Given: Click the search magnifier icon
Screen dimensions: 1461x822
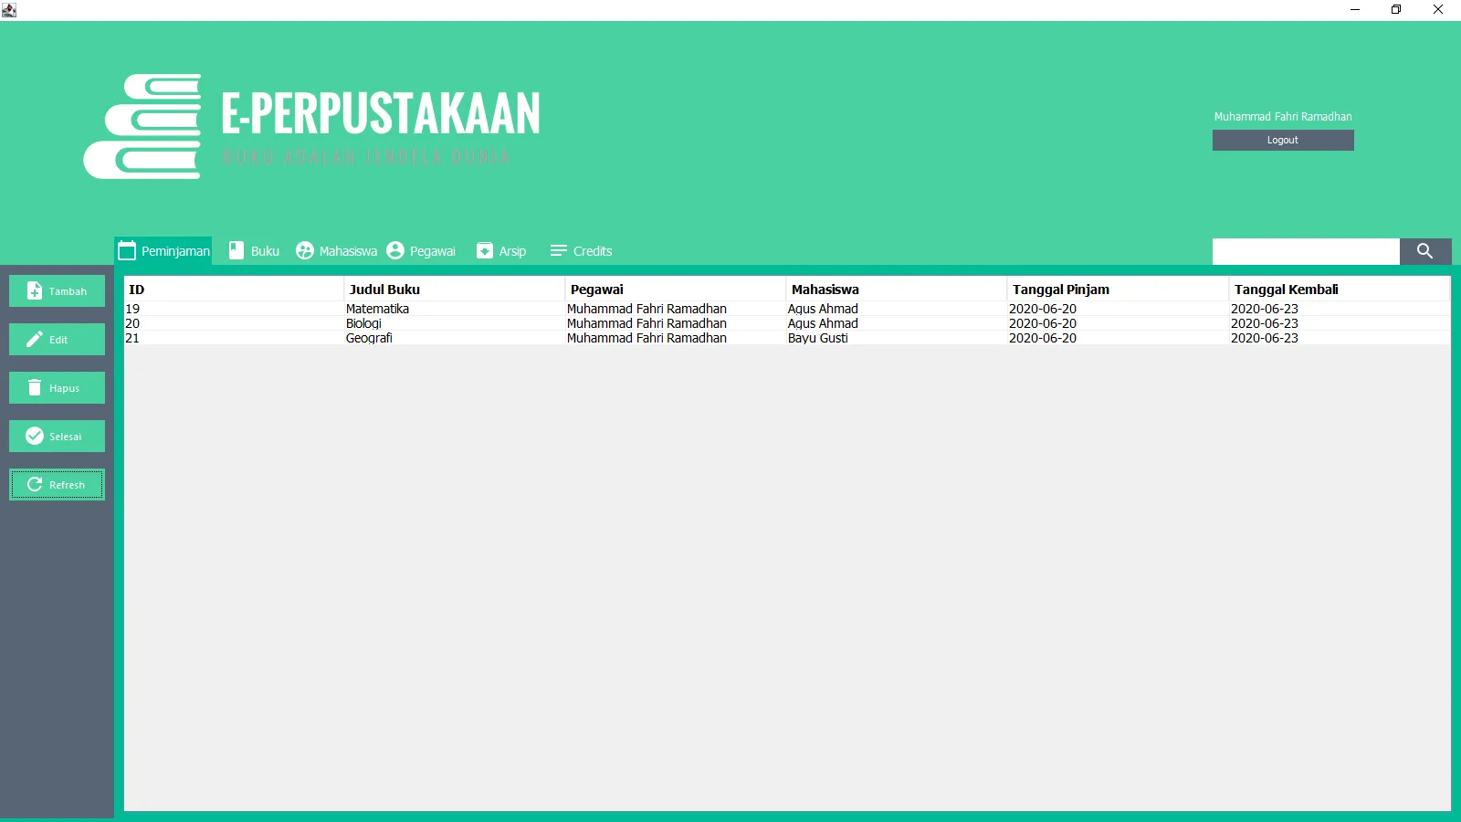Looking at the screenshot, I should [1425, 251].
